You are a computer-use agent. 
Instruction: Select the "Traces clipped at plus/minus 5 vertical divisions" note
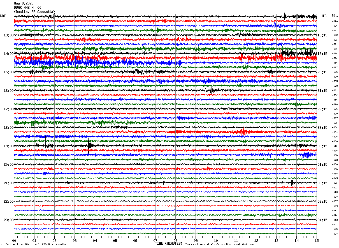(220, 244)
